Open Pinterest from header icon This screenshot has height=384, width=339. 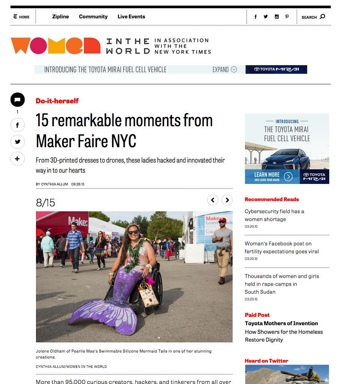tap(287, 16)
